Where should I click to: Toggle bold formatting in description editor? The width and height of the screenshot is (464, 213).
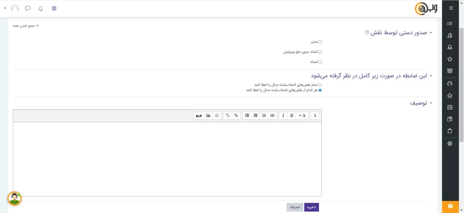tap(292, 116)
